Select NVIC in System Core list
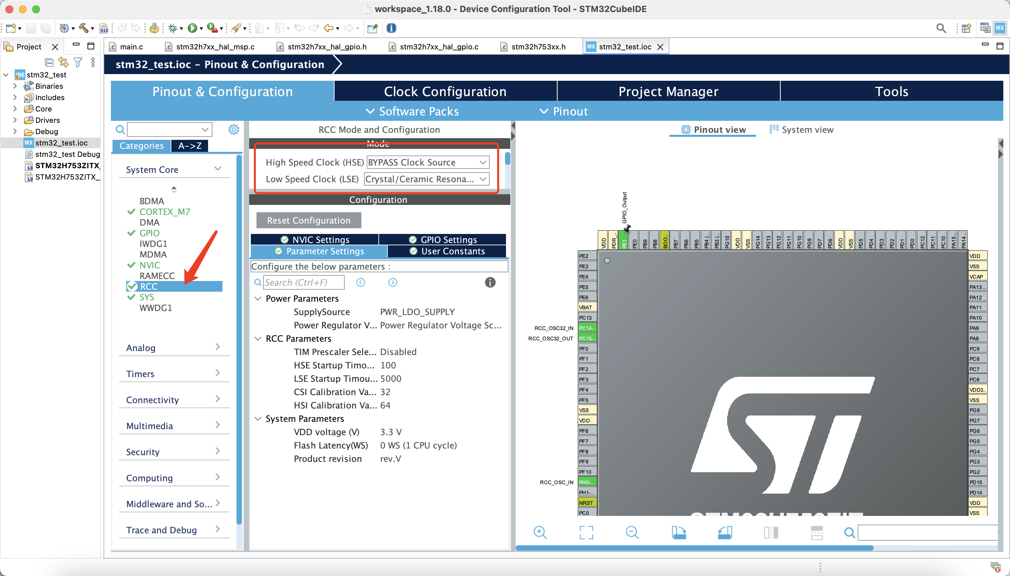This screenshot has width=1010, height=576. (150, 265)
